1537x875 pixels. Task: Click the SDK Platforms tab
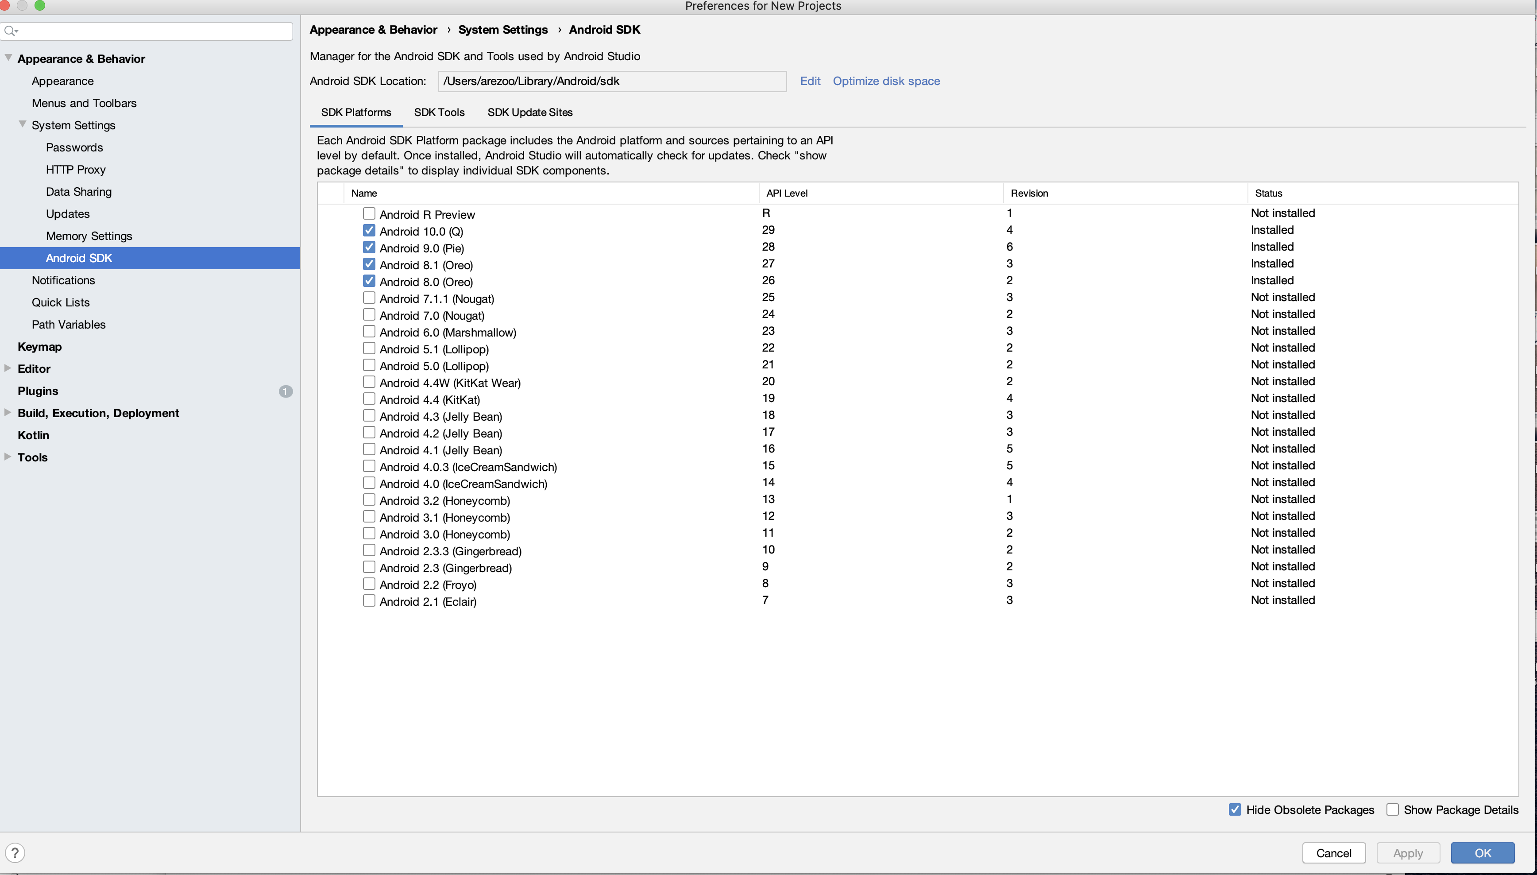coord(356,113)
